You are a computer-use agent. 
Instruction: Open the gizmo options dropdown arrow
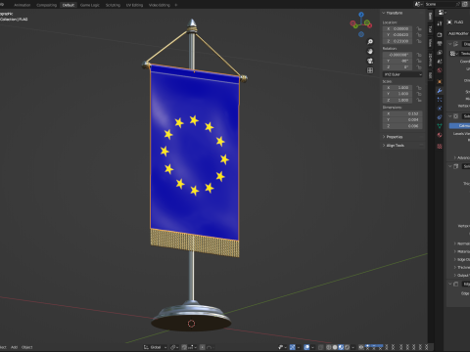[x=299, y=347]
